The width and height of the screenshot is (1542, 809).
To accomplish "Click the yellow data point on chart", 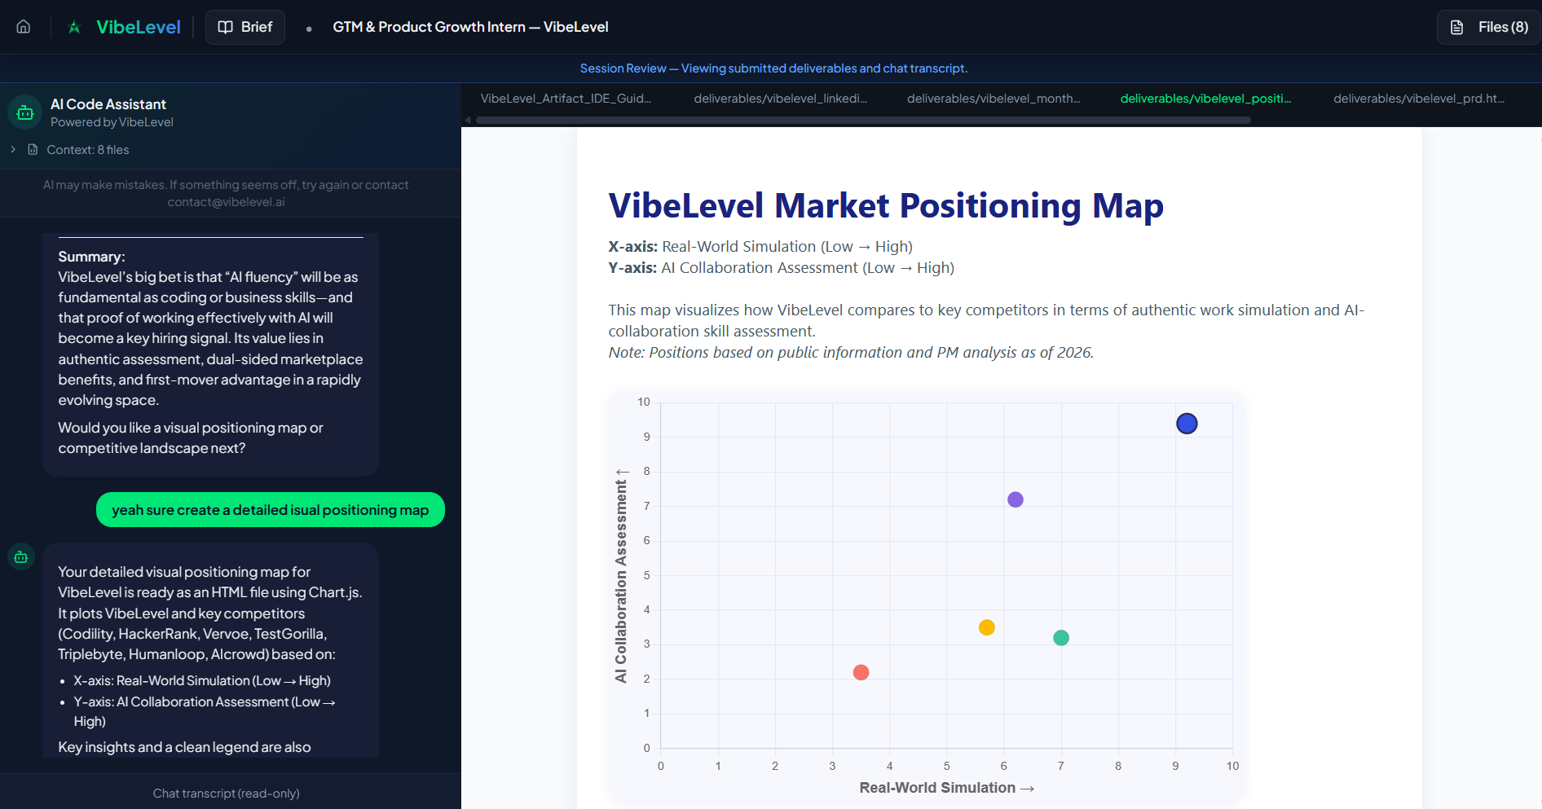I will [986, 627].
